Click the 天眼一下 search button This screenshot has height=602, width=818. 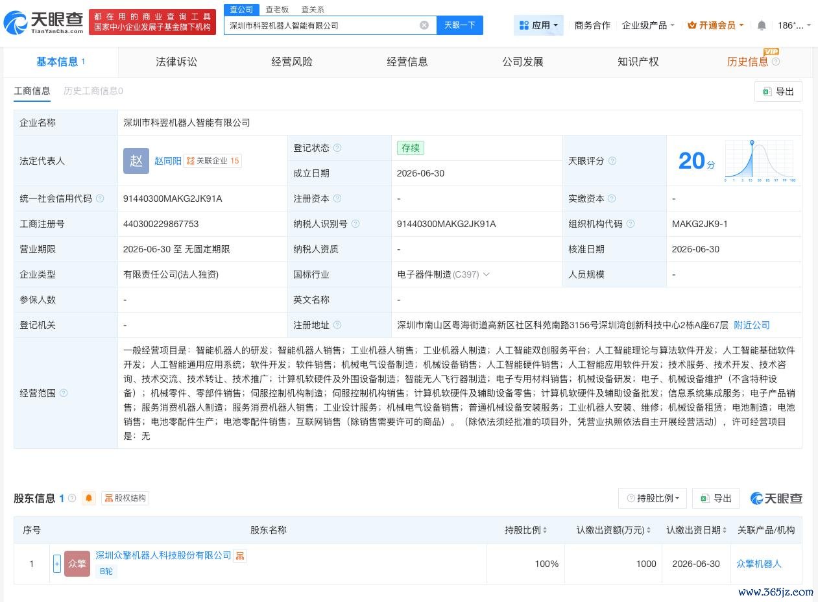[460, 25]
